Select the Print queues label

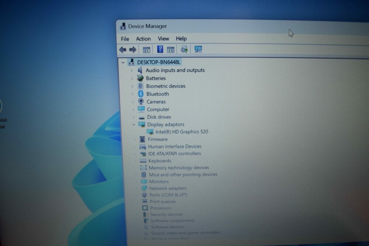(163, 201)
